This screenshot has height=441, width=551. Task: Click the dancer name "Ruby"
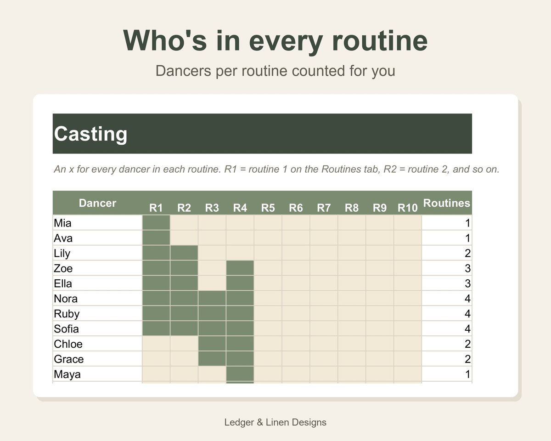tap(67, 314)
